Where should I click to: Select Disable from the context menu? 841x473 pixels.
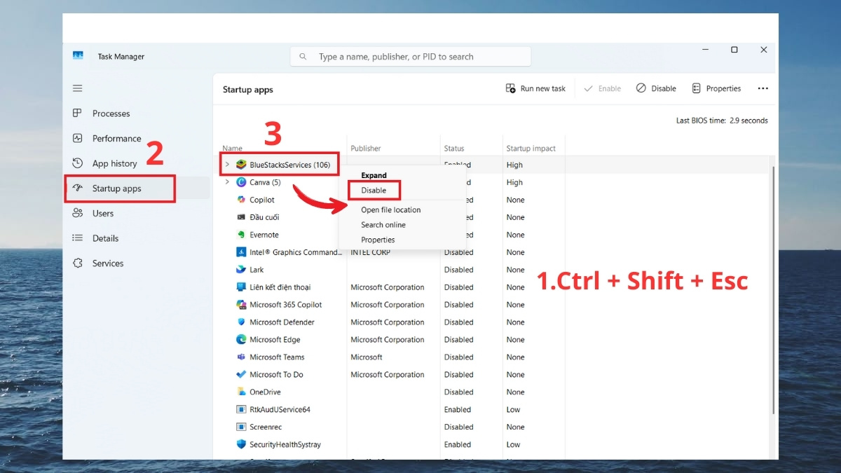tap(374, 191)
